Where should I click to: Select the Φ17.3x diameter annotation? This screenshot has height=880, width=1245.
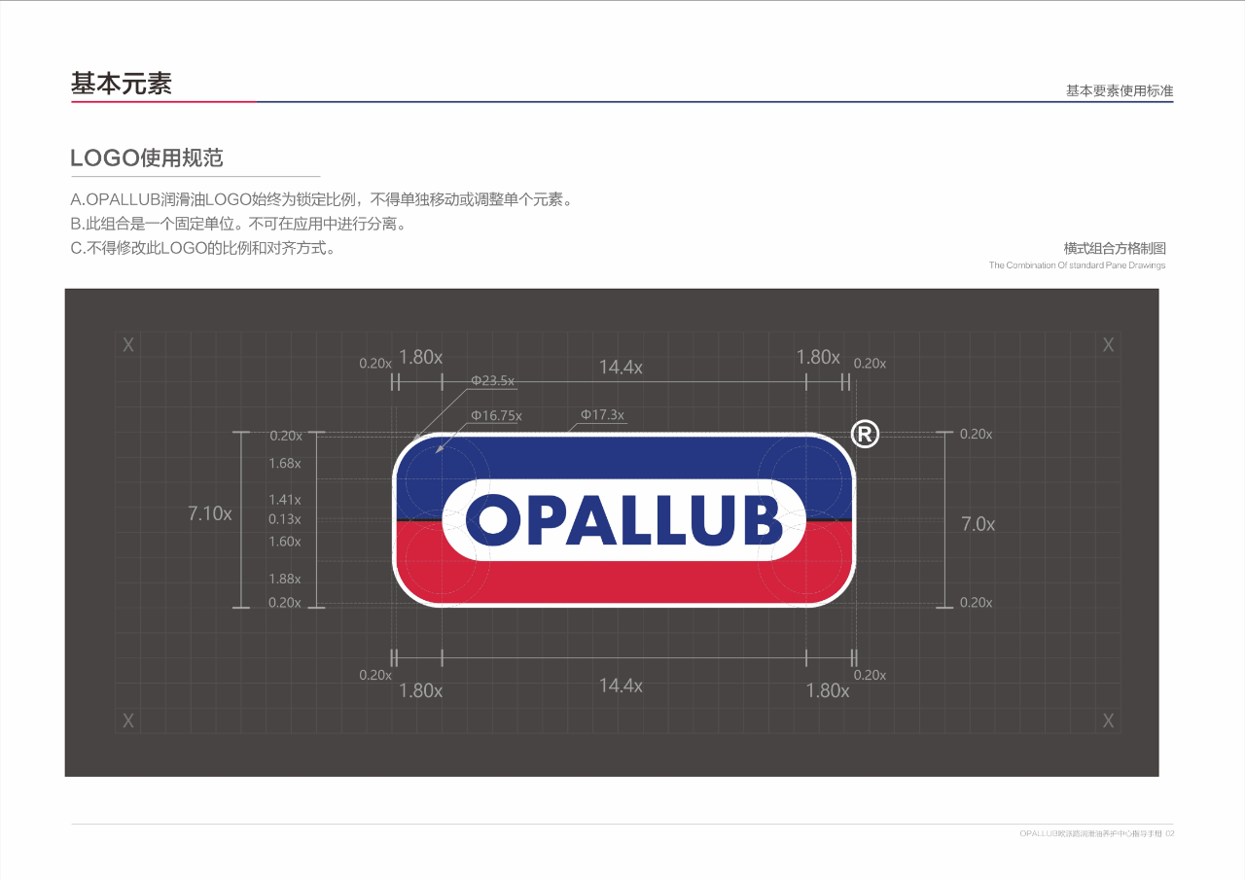[603, 415]
